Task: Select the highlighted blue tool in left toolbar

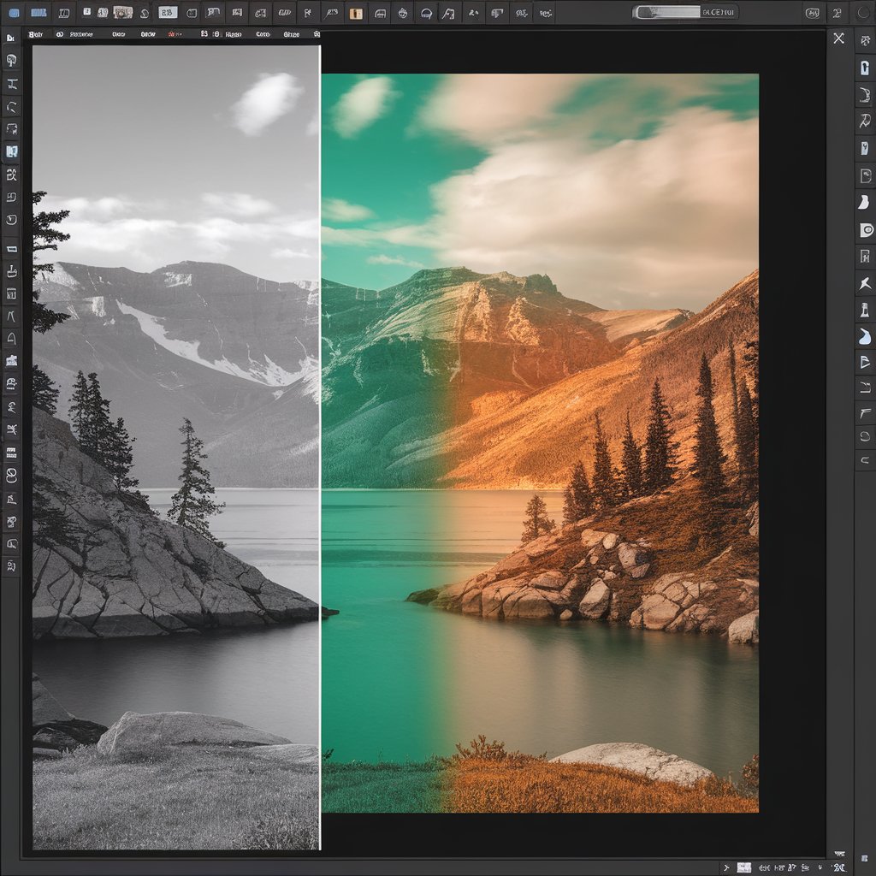Action: pyautogui.click(x=12, y=151)
